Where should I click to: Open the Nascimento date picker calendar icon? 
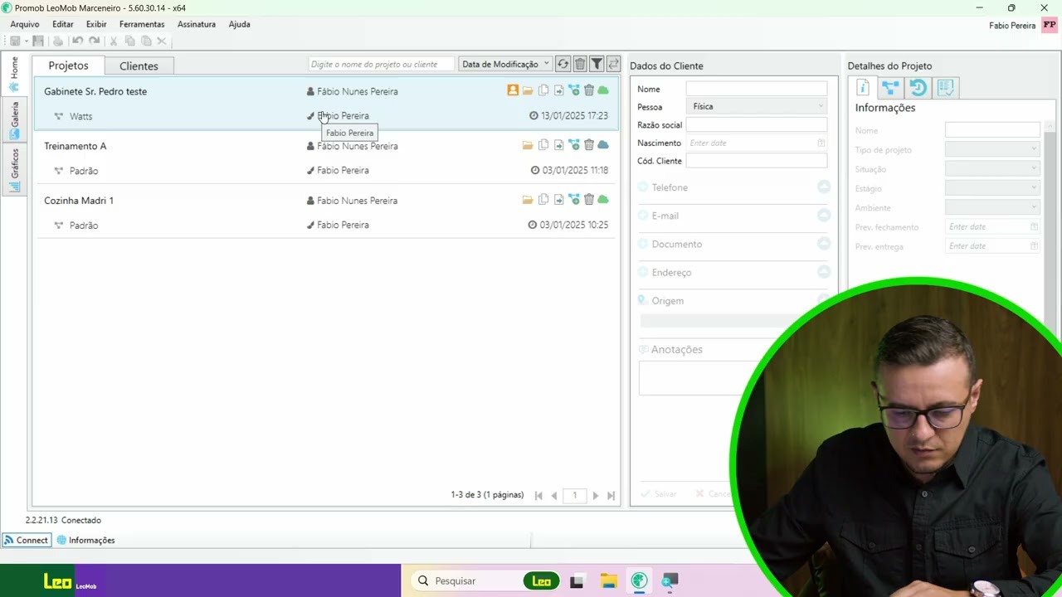[x=821, y=143]
